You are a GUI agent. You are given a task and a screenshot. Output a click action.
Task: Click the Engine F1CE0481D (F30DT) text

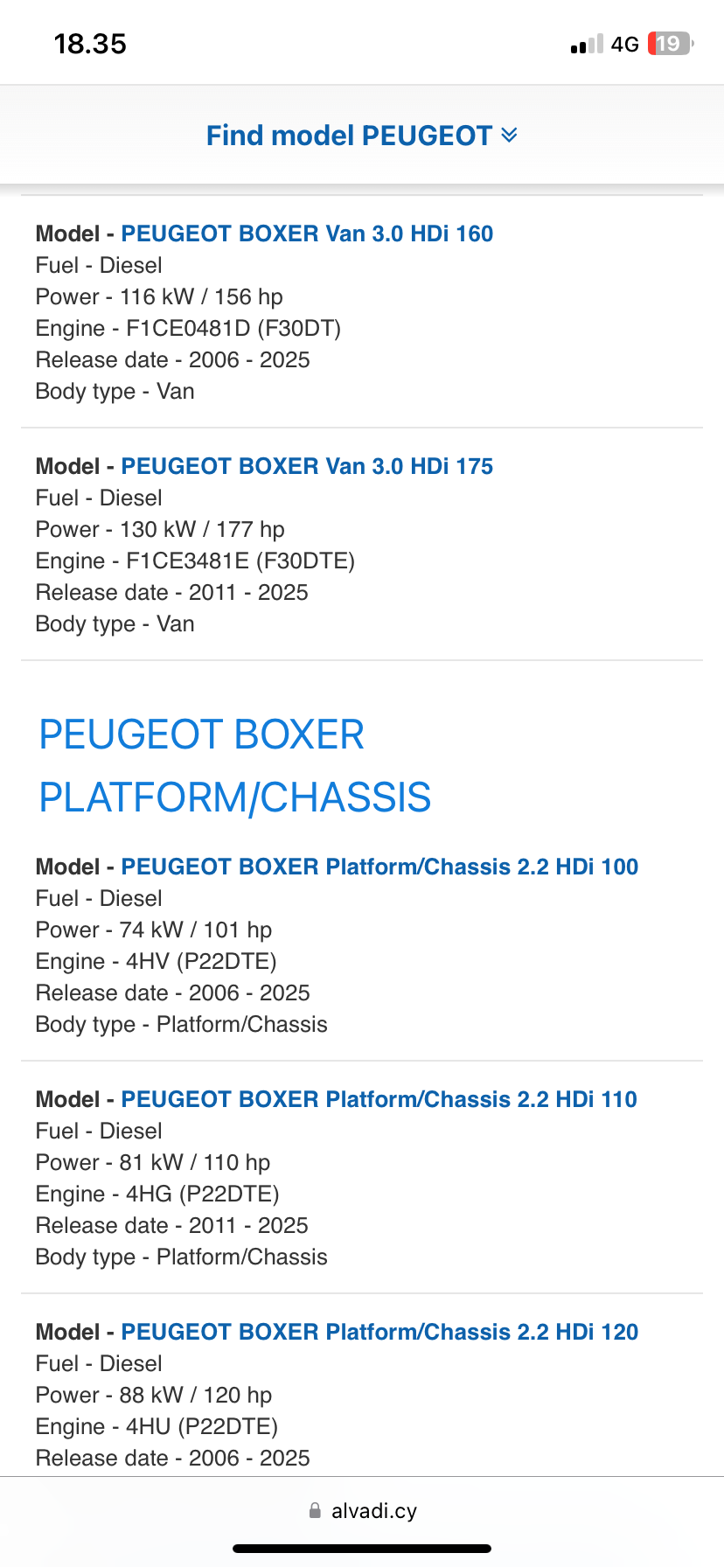[188, 328]
